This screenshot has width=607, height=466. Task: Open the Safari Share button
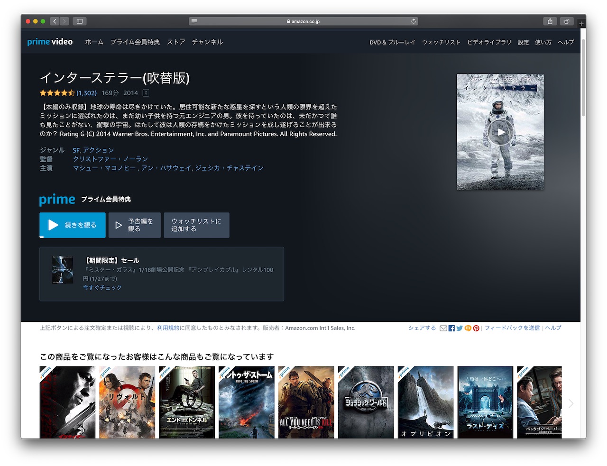tap(550, 21)
